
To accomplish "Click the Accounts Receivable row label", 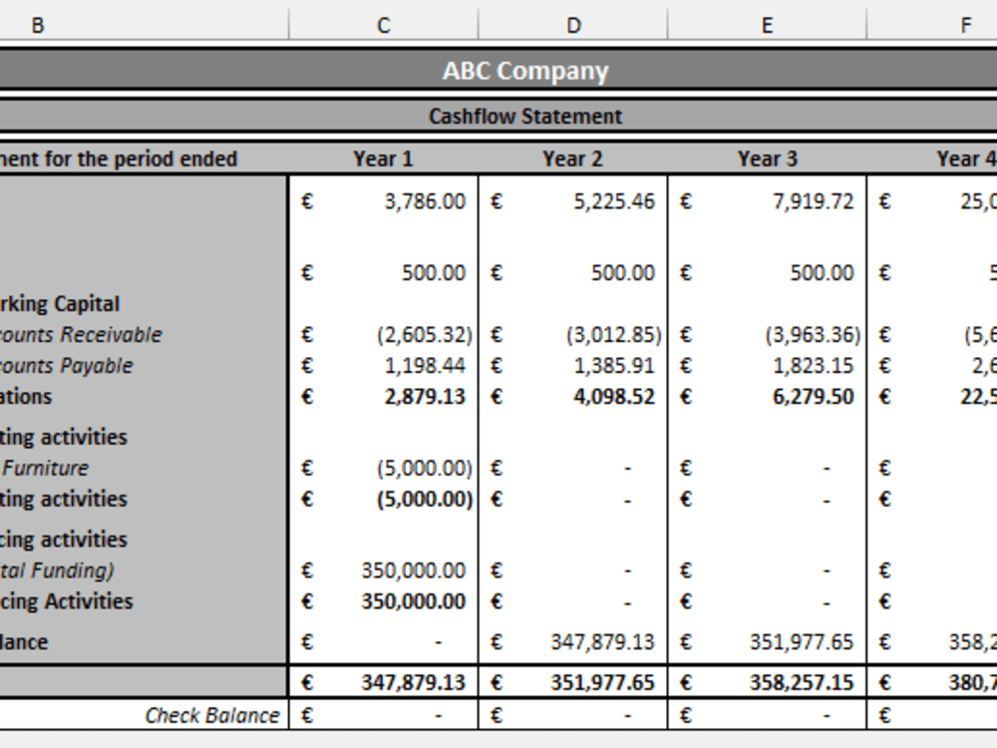I will coord(81,334).
